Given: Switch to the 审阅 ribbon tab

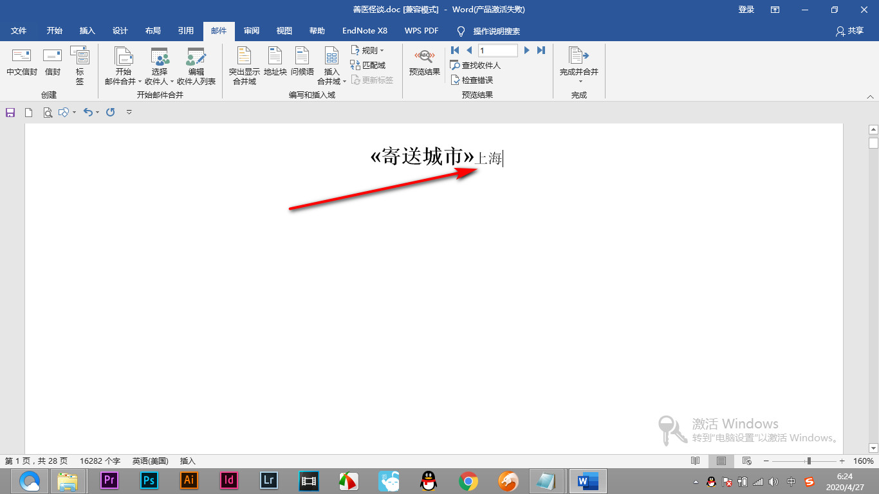Looking at the screenshot, I should (251, 30).
